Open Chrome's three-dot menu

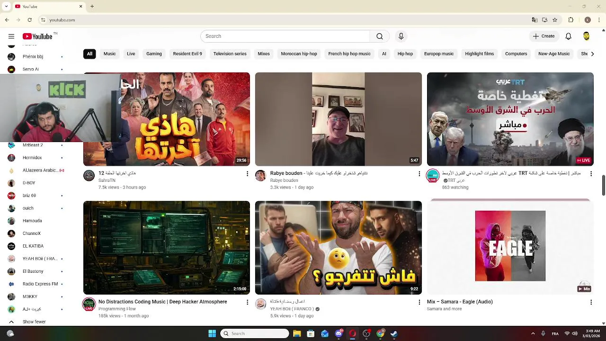coord(599,20)
